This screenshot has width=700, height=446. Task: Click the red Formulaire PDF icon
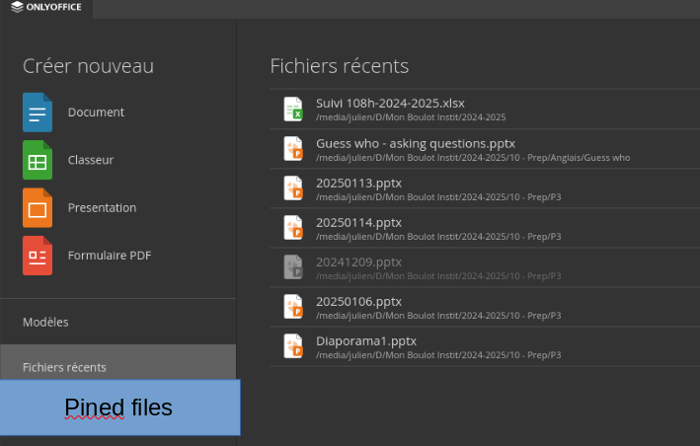point(38,256)
